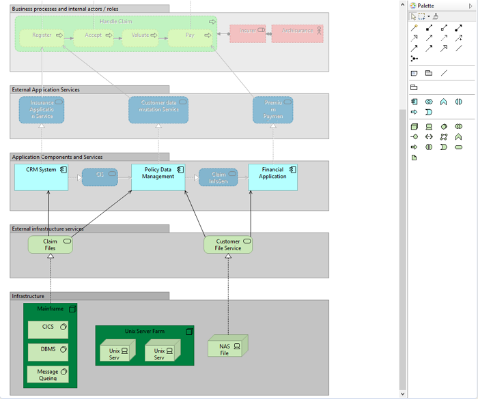Select the blue Application Component element
The height and width of the screenshot is (399, 478).
(x=414, y=102)
